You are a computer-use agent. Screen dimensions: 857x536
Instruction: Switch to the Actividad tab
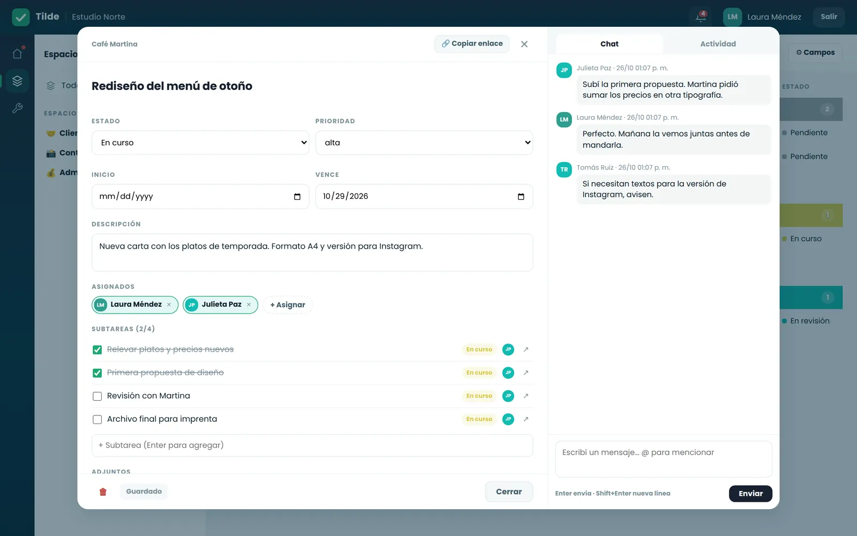(718, 44)
